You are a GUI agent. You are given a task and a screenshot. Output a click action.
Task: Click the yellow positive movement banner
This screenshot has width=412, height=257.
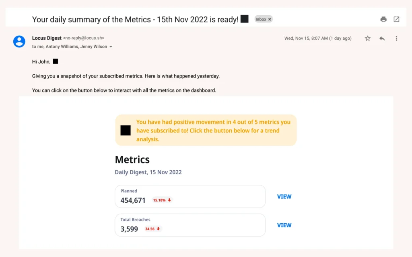pos(213,130)
